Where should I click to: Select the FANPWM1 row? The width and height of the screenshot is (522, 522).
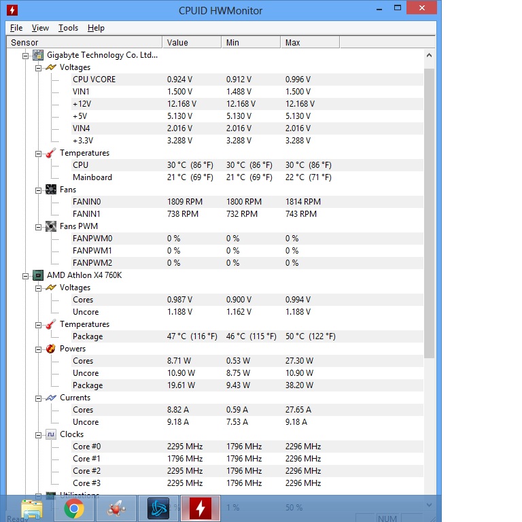tap(247, 251)
